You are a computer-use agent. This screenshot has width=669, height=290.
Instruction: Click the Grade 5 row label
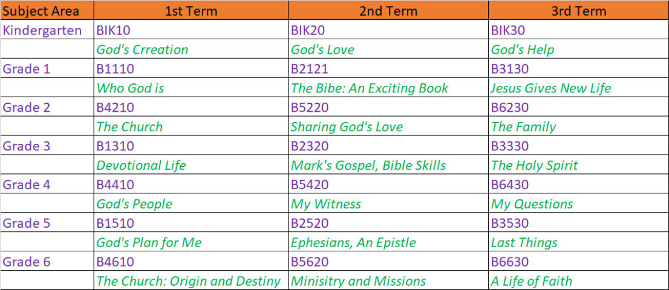click(x=26, y=224)
